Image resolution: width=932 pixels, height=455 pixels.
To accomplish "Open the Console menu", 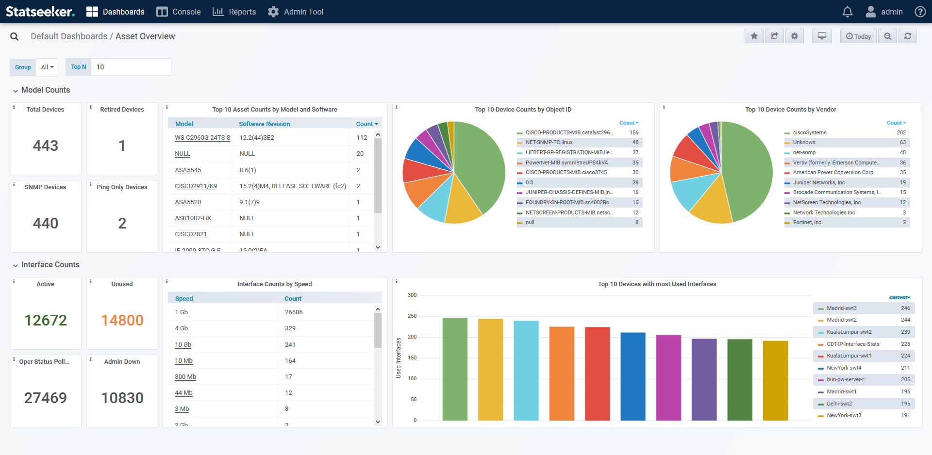I will [x=179, y=12].
